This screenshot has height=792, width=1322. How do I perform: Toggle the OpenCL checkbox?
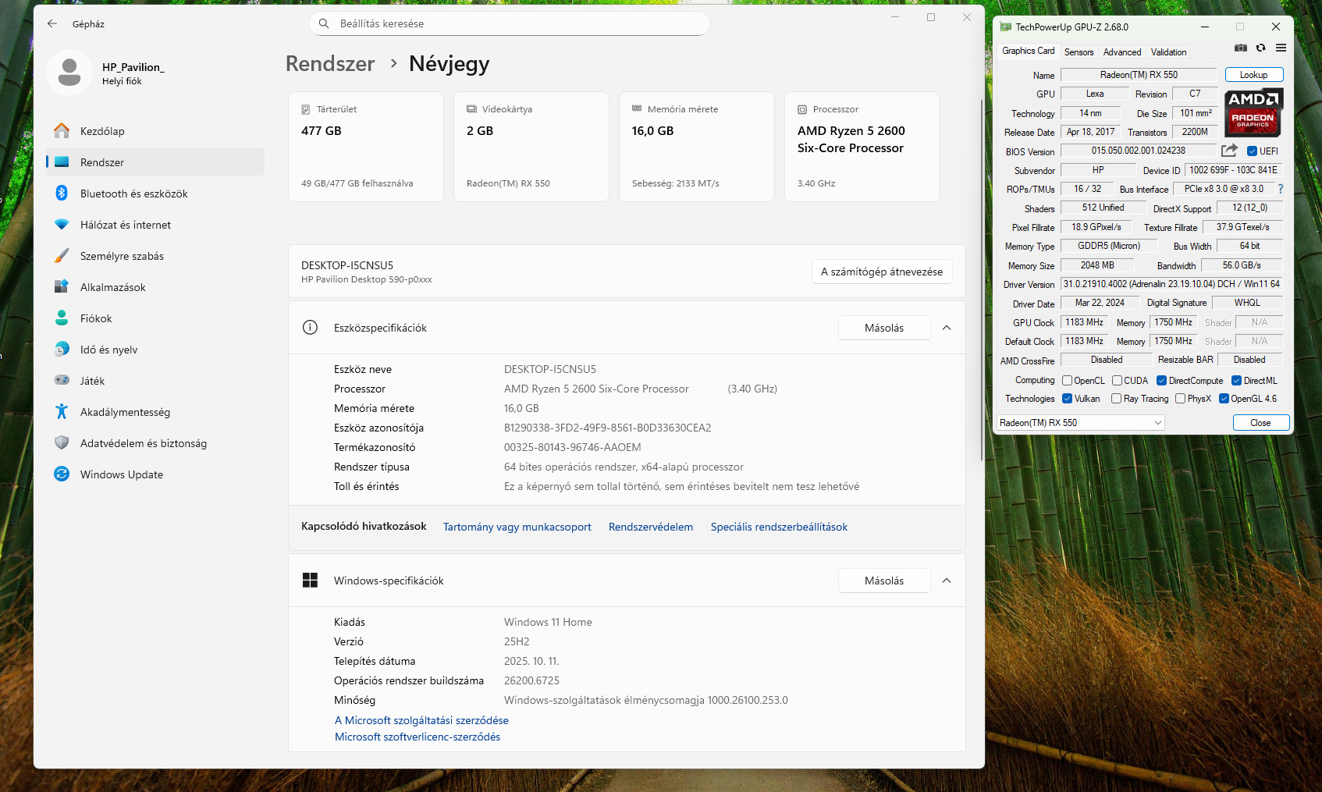click(x=1067, y=381)
